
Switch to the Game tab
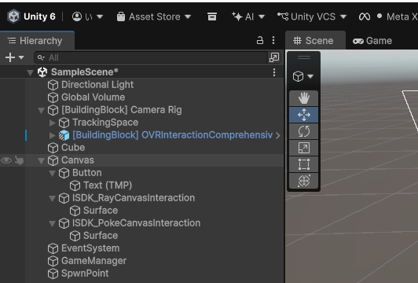(372, 41)
